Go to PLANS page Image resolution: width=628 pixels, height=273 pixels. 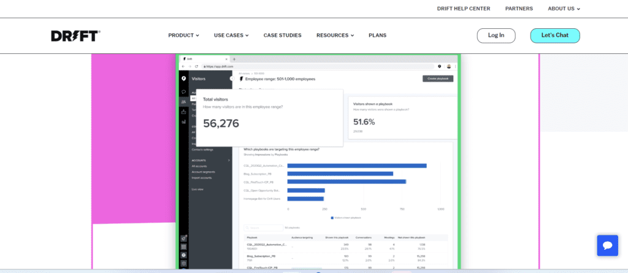tap(377, 36)
